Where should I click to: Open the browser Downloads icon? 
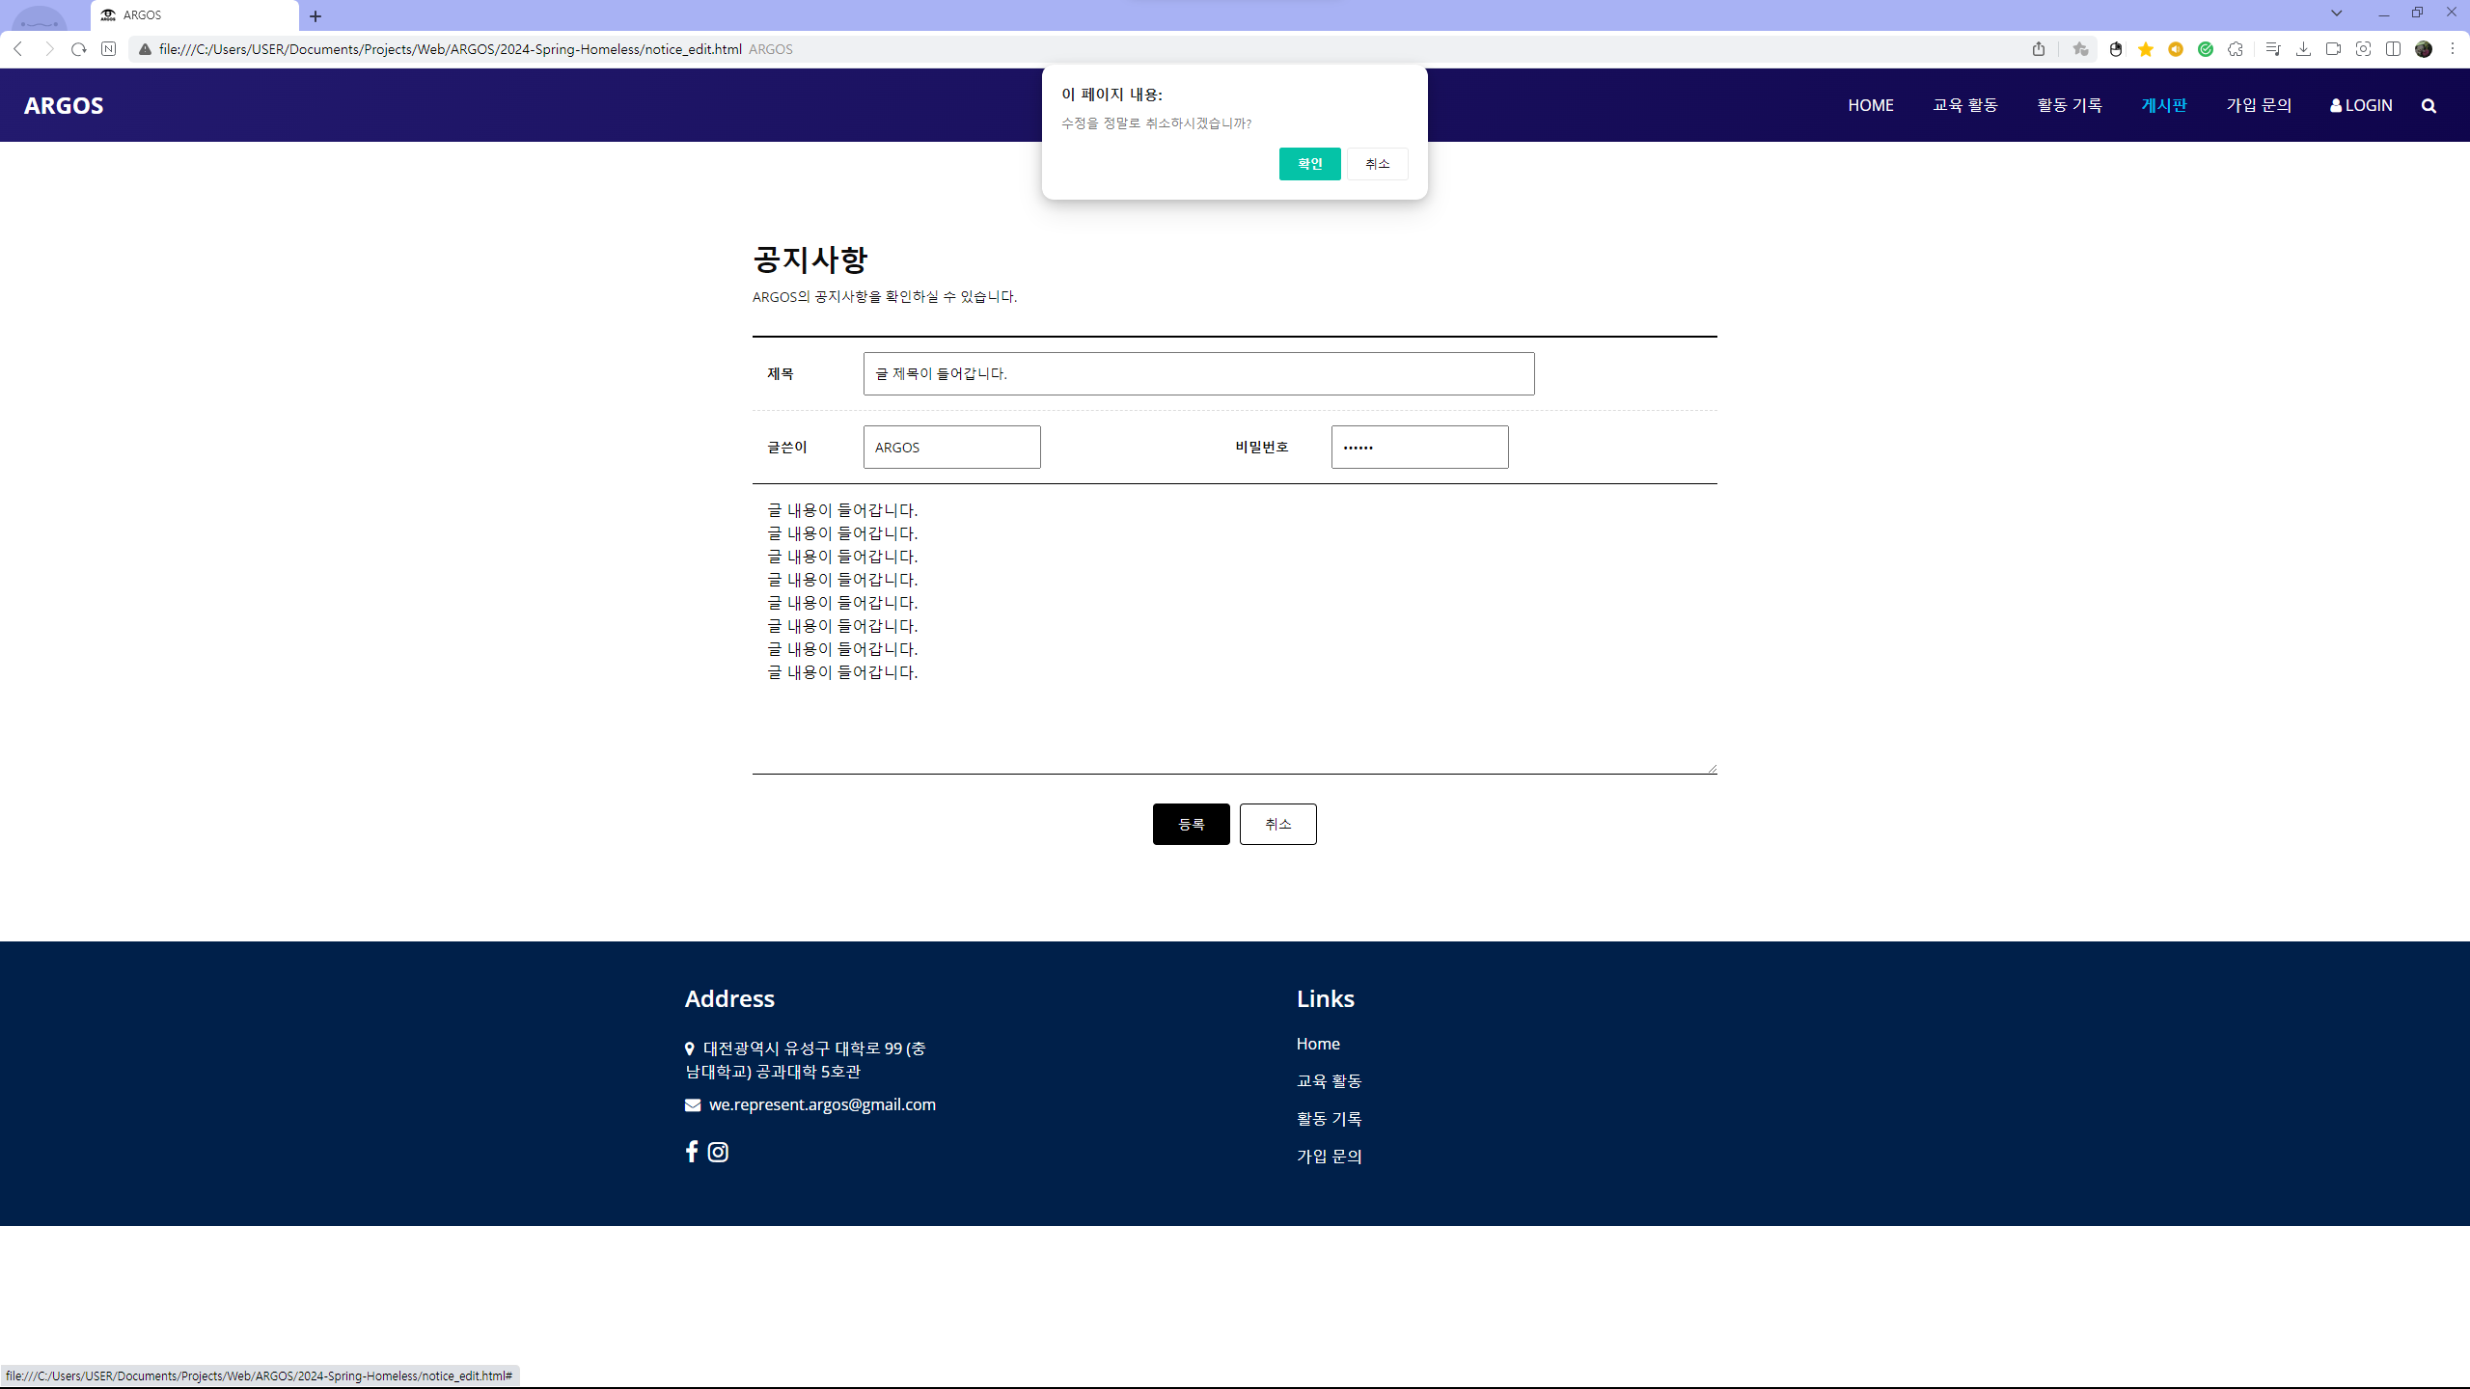2303,49
